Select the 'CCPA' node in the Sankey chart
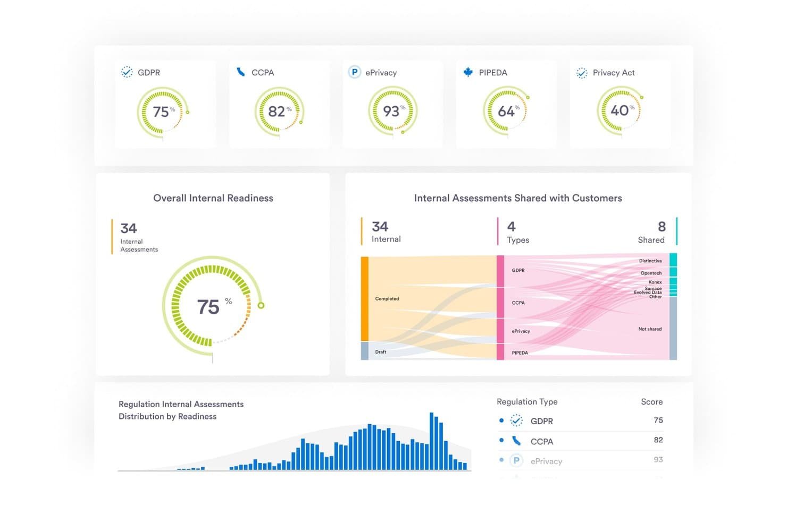This screenshot has height=524, width=787. (500, 303)
